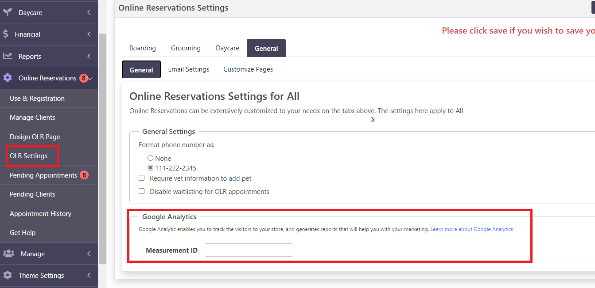Check Disable waitlisting for OLR appointments
Screen dimensions: 595x288
coord(142,191)
